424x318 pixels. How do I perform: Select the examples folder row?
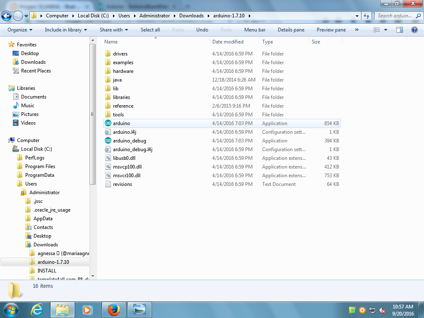(222, 63)
